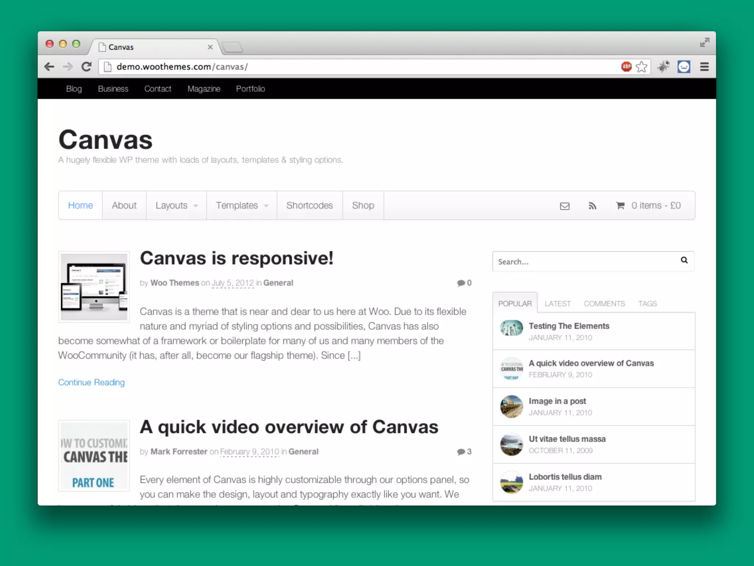
Task: Switch to the Comments tab
Action: tap(604, 304)
